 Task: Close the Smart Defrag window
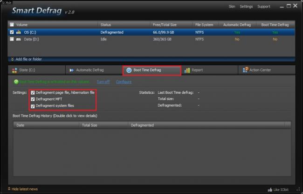(295, 6)
